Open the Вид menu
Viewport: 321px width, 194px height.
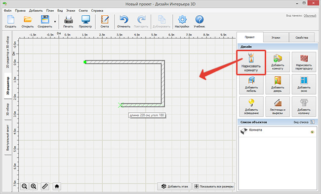click(60, 10)
